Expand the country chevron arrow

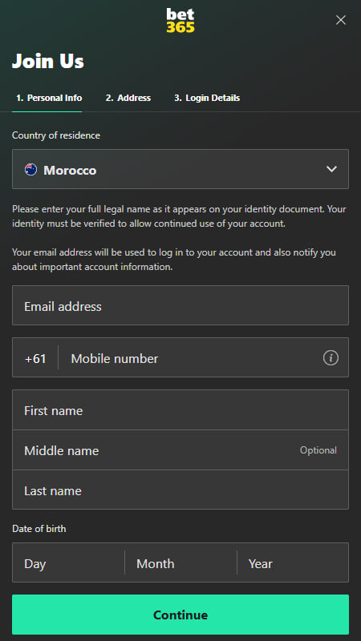click(331, 169)
